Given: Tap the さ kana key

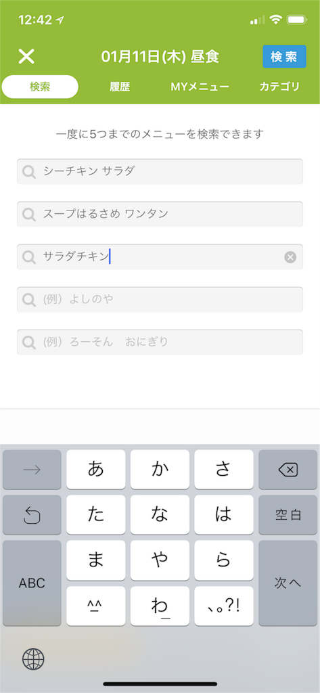Looking at the screenshot, I should [224, 470].
